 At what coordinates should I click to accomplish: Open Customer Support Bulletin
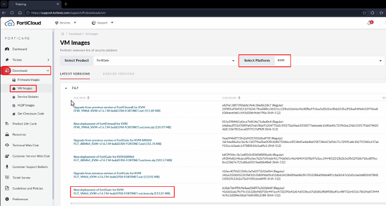pos(30,167)
